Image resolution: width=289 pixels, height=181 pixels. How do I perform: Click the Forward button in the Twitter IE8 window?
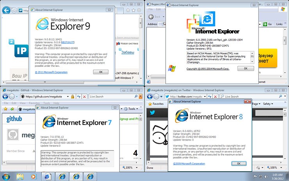(156, 97)
